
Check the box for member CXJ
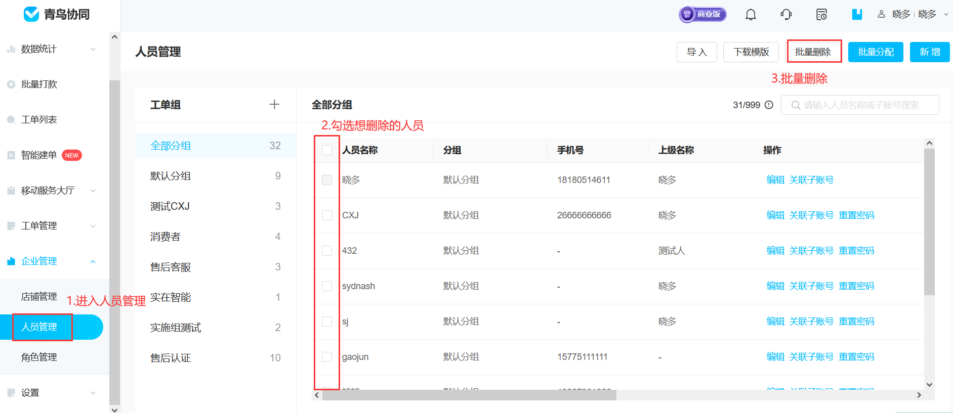(x=327, y=215)
